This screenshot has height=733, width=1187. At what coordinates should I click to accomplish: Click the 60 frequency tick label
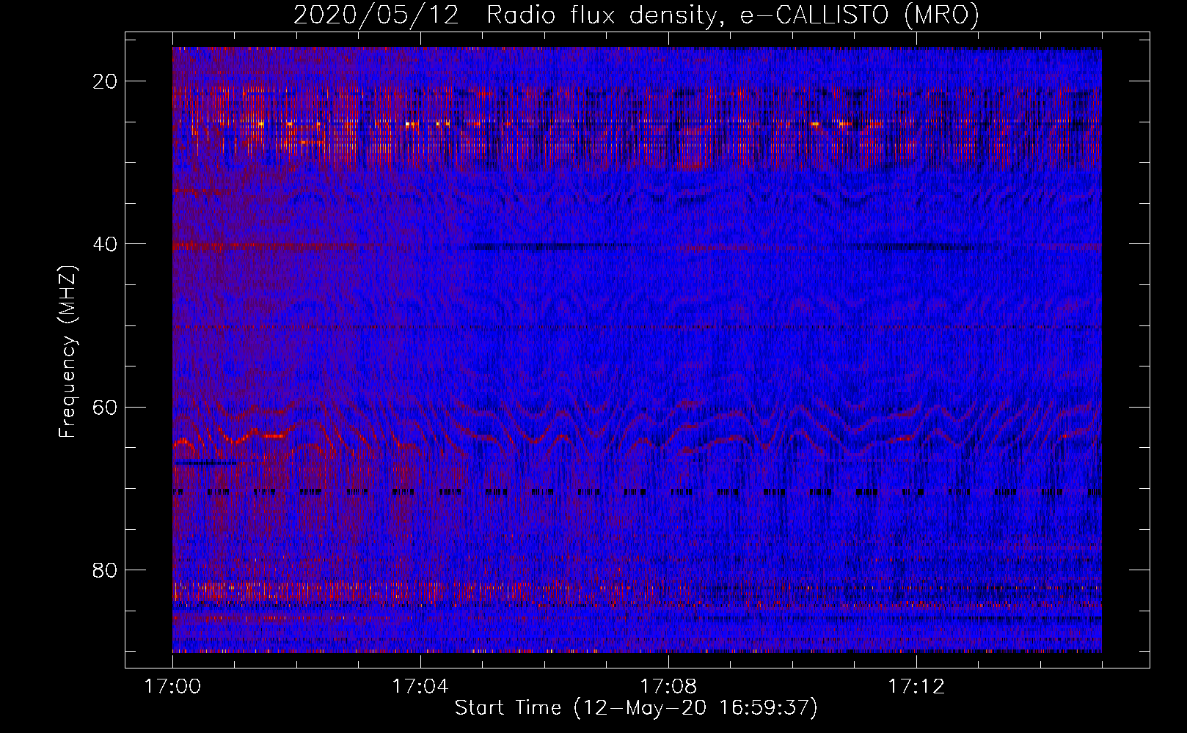[x=105, y=407]
